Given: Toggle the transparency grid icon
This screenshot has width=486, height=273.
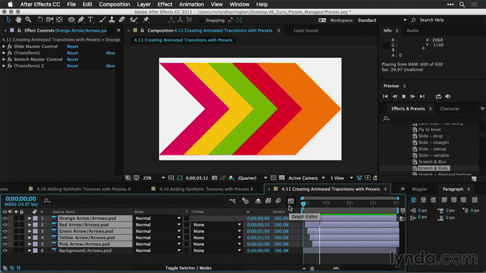Looking at the screenshot, I should pyautogui.click(x=282, y=178).
